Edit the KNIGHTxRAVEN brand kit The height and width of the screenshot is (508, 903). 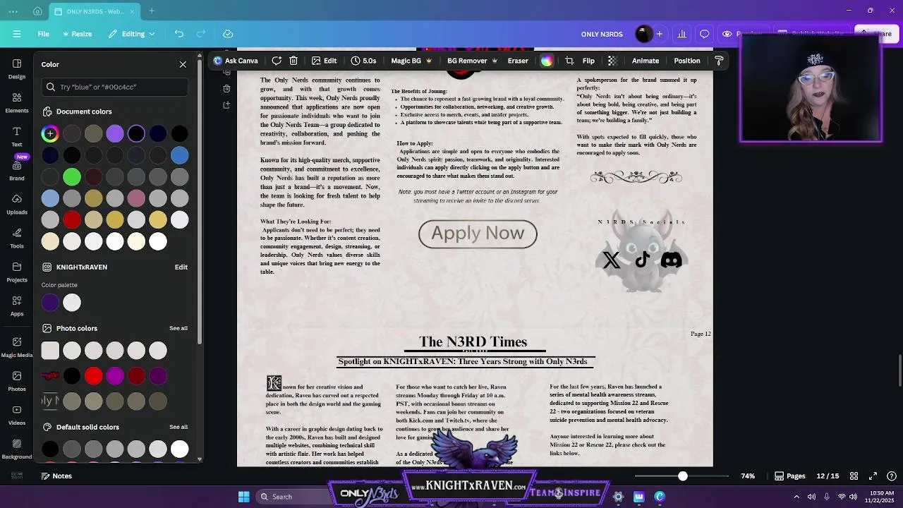point(181,267)
